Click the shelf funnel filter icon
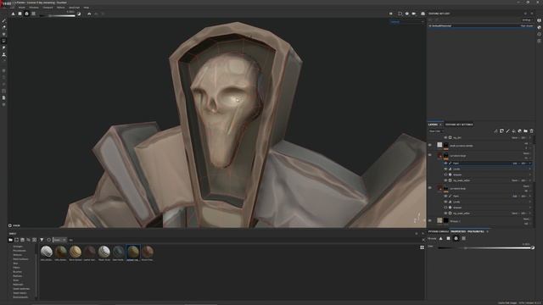 [42, 240]
